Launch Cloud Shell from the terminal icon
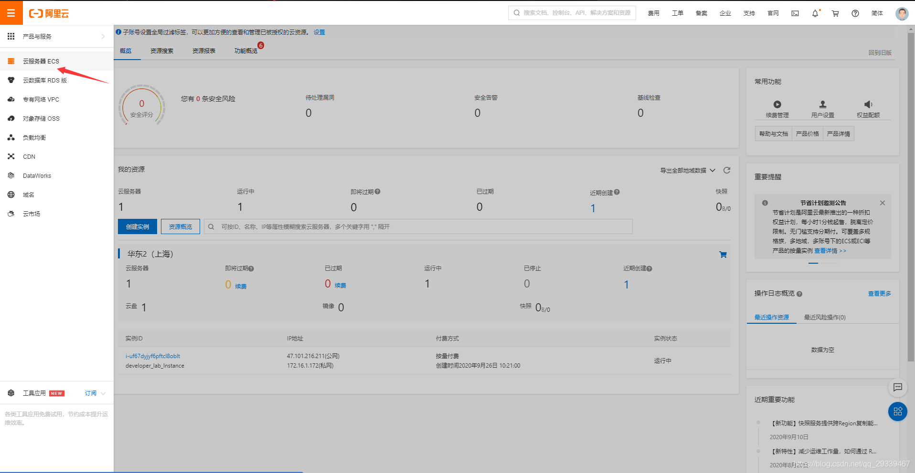Screen dimensions: 915x473 tap(795, 13)
